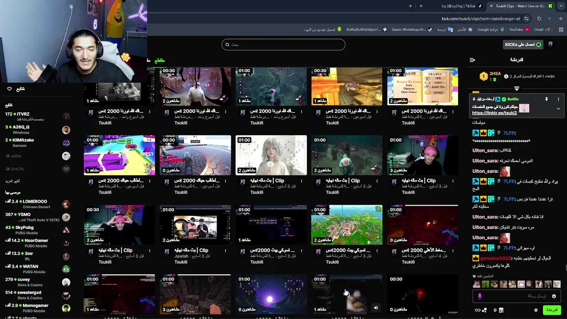This screenshot has width=567, height=319.
Task: Switch to the Icy TikTok tab
Action: click(462, 6)
